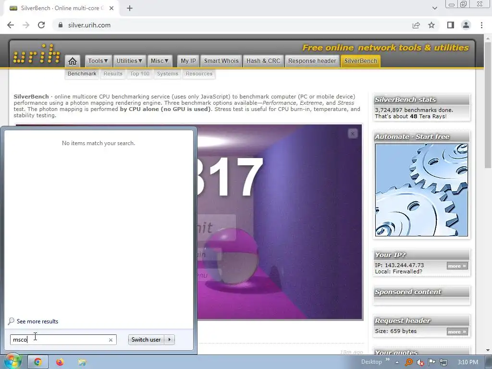The width and height of the screenshot is (492, 369).
Task: Open the Chrome three-dot menu
Action: (x=481, y=25)
